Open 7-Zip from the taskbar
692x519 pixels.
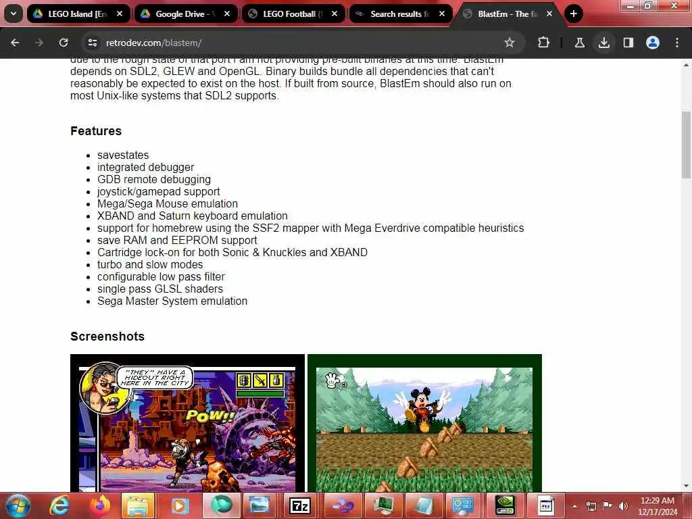tap(300, 505)
